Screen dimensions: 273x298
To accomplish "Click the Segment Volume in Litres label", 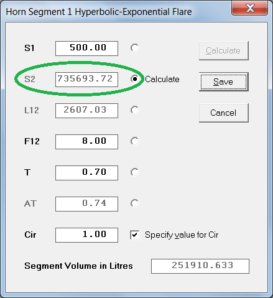I will (x=78, y=266).
